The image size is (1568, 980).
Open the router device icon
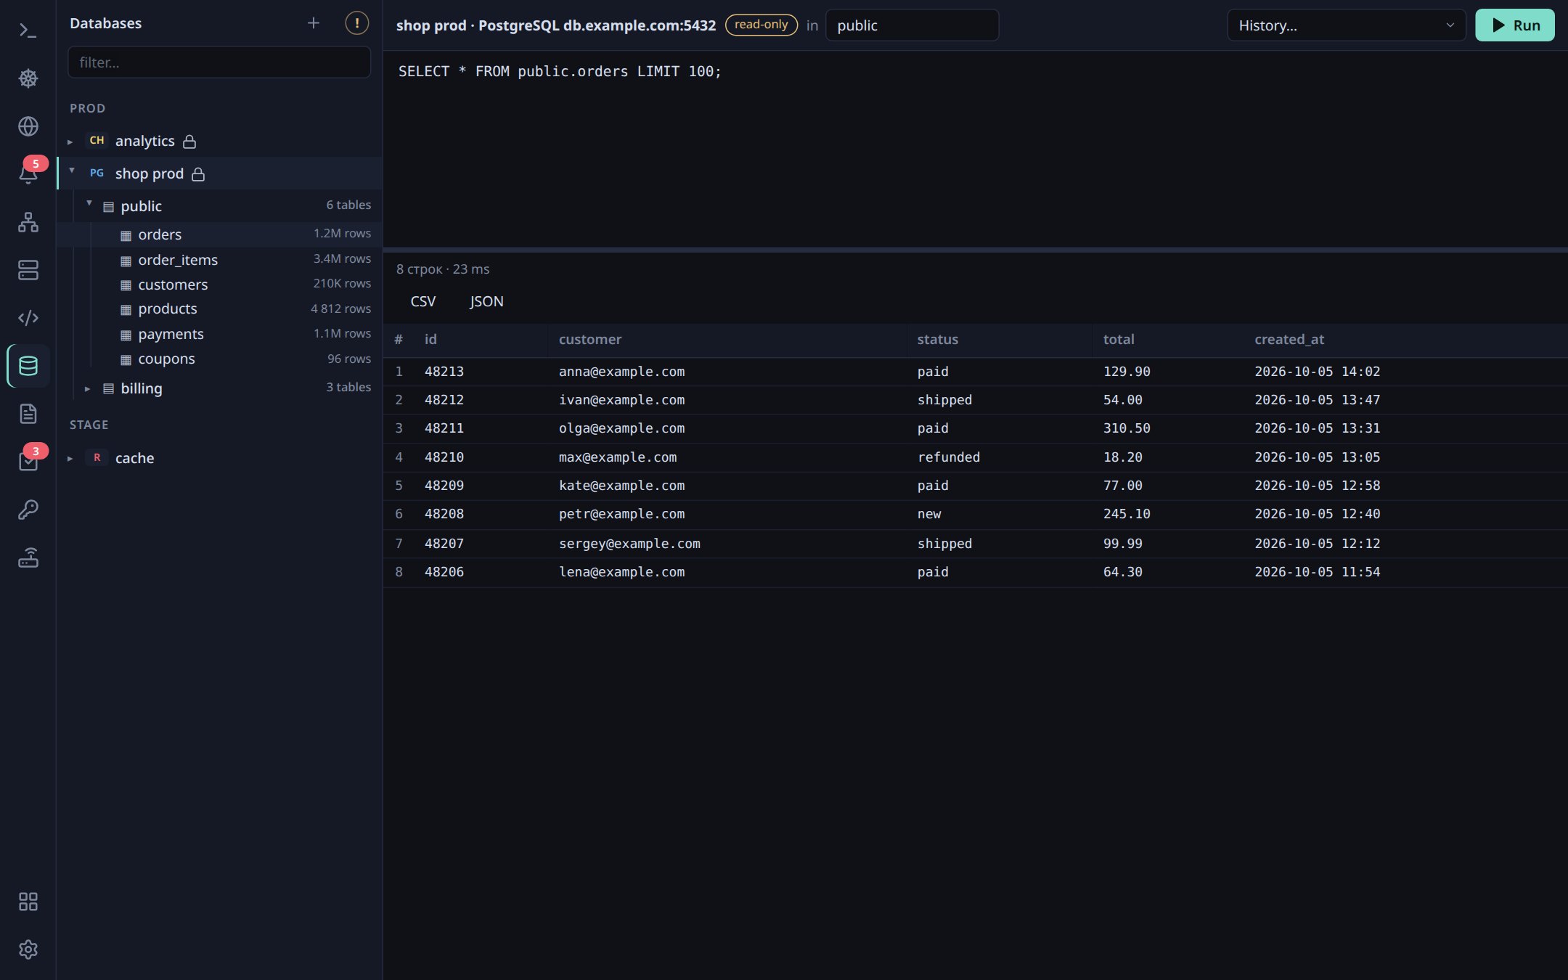click(x=28, y=558)
